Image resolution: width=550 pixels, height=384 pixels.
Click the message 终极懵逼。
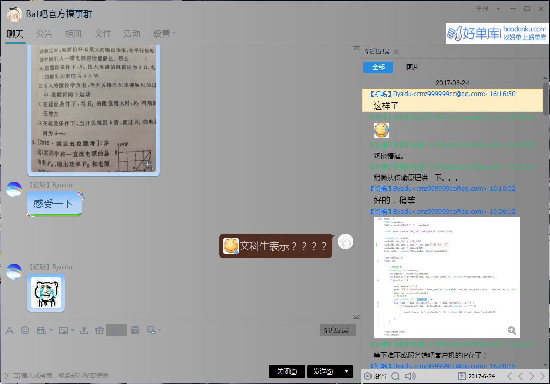click(389, 156)
